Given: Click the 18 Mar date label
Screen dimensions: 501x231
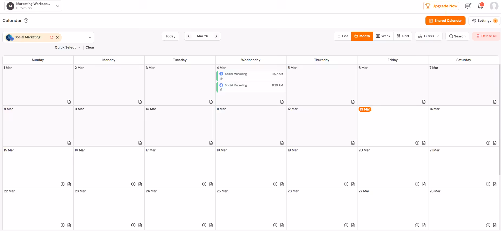Looking at the screenshot, I should (x=222, y=150).
